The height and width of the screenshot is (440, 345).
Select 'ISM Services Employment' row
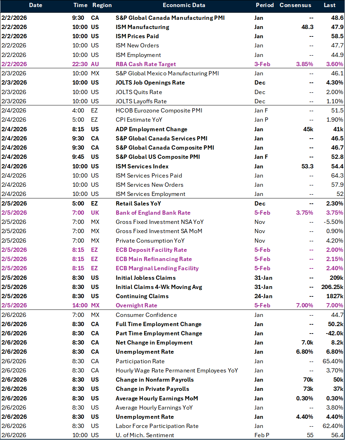point(150,194)
